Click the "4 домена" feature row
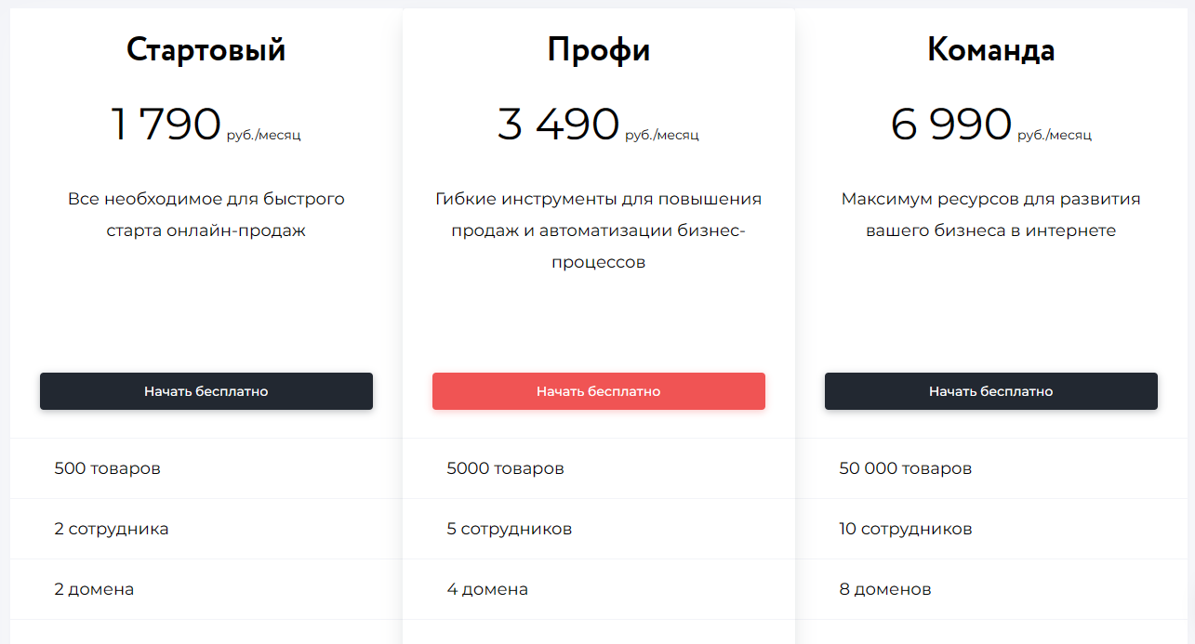Viewport: 1195px width, 644px height. pyautogui.click(x=487, y=589)
